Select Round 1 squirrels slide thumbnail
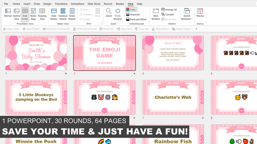The width and height of the screenshot is (257, 144). tap(234, 53)
